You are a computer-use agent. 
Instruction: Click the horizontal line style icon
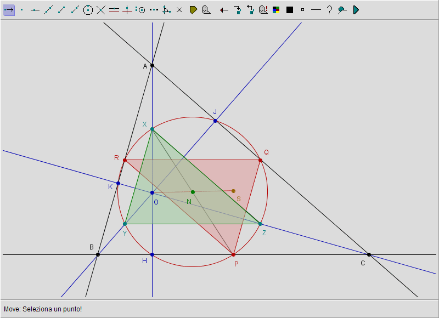click(x=316, y=10)
